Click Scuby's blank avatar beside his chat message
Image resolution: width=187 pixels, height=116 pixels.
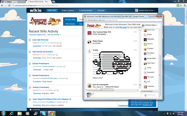[89, 51]
